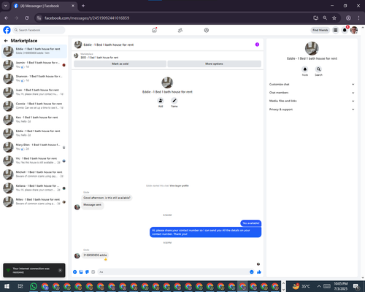Viewport: 365px width, 292px height.
Task: Open Keo conversation in list
Action: pyautogui.click(x=34, y=120)
